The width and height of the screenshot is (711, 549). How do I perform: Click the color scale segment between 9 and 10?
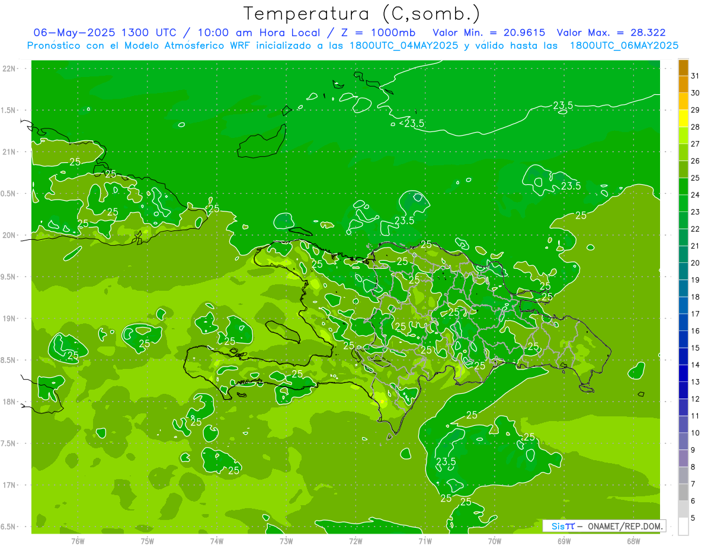(x=683, y=441)
